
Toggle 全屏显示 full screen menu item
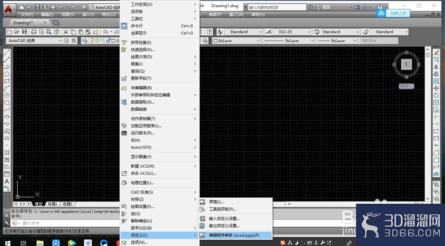160,33
